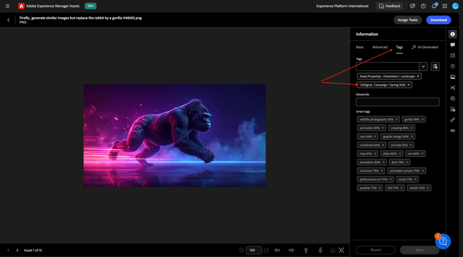Viewport: 463px width, 257px height.
Task: Click the Revert button
Action: click(375, 250)
